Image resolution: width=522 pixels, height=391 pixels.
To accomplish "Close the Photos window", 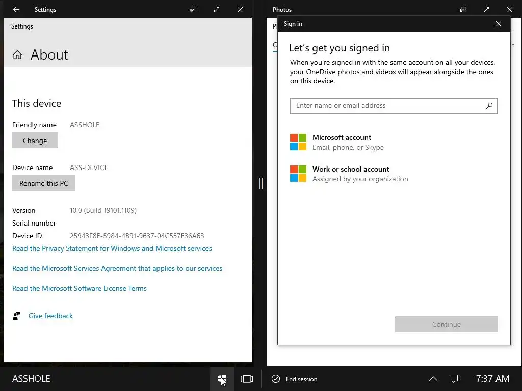I will tap(510, 9).
